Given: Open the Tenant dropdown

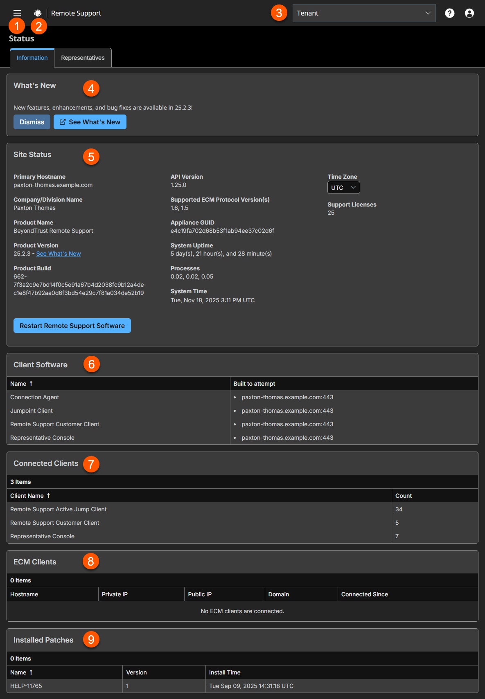Looking at the screenshot, I should tap(364, 13).
